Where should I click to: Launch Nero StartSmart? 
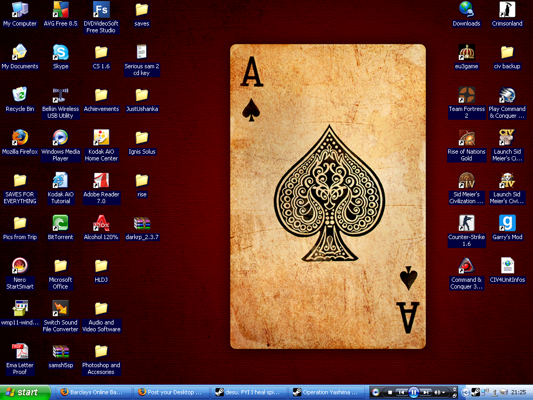pyautogui.click(x=20, y=267)
